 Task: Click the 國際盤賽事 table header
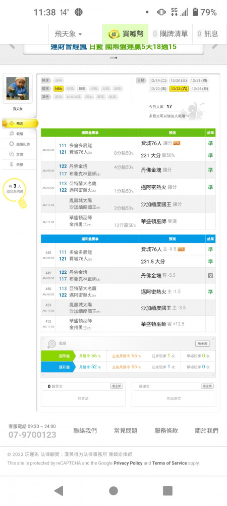[x=90, y=133]
